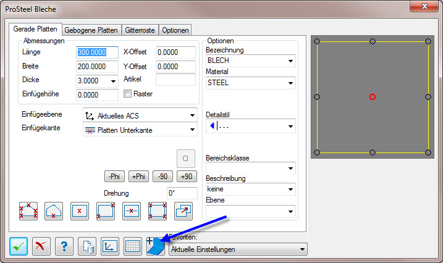This screenshot has width=443, height=263.
Task: Select bottom-left insertion point in preview
Action: click(317, 152)
